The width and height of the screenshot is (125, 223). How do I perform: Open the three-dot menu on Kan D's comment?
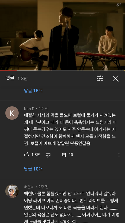tap(119, 155)
